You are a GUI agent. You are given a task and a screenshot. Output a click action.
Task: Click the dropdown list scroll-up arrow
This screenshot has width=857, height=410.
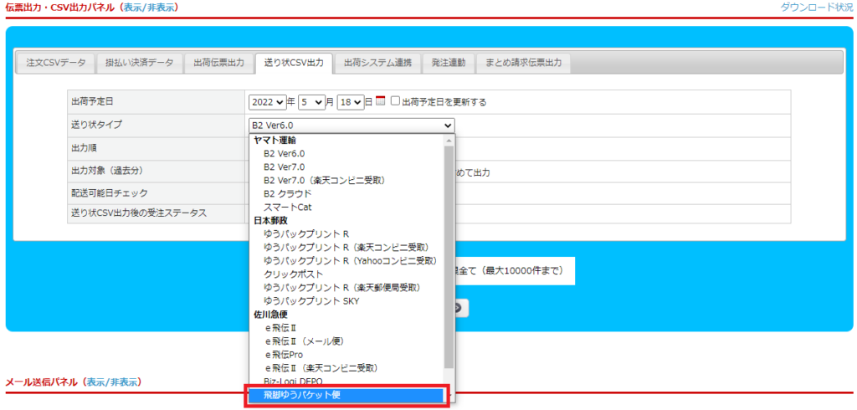click(449, 140)
